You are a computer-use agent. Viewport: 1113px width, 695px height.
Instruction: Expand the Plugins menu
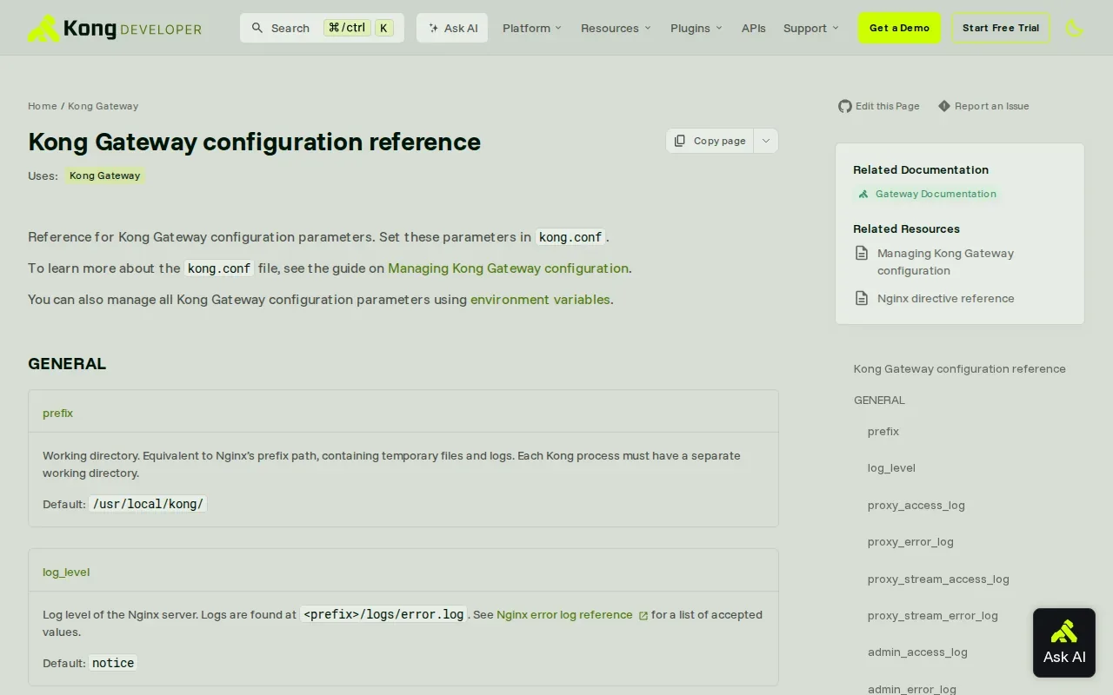point(696,28)
